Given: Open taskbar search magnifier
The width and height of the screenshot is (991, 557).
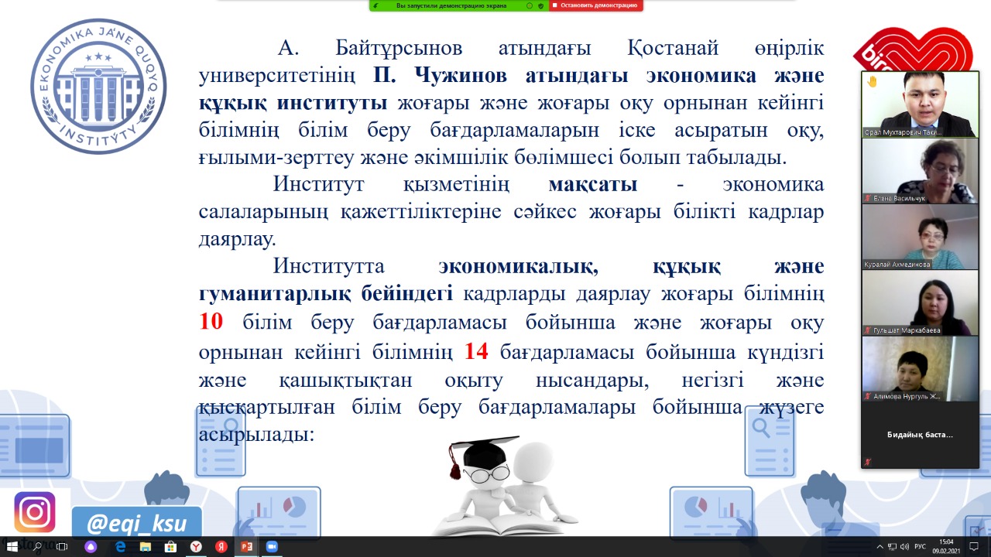Looking at the screenshot, I should pyautogui.click(x=37, y=546).
